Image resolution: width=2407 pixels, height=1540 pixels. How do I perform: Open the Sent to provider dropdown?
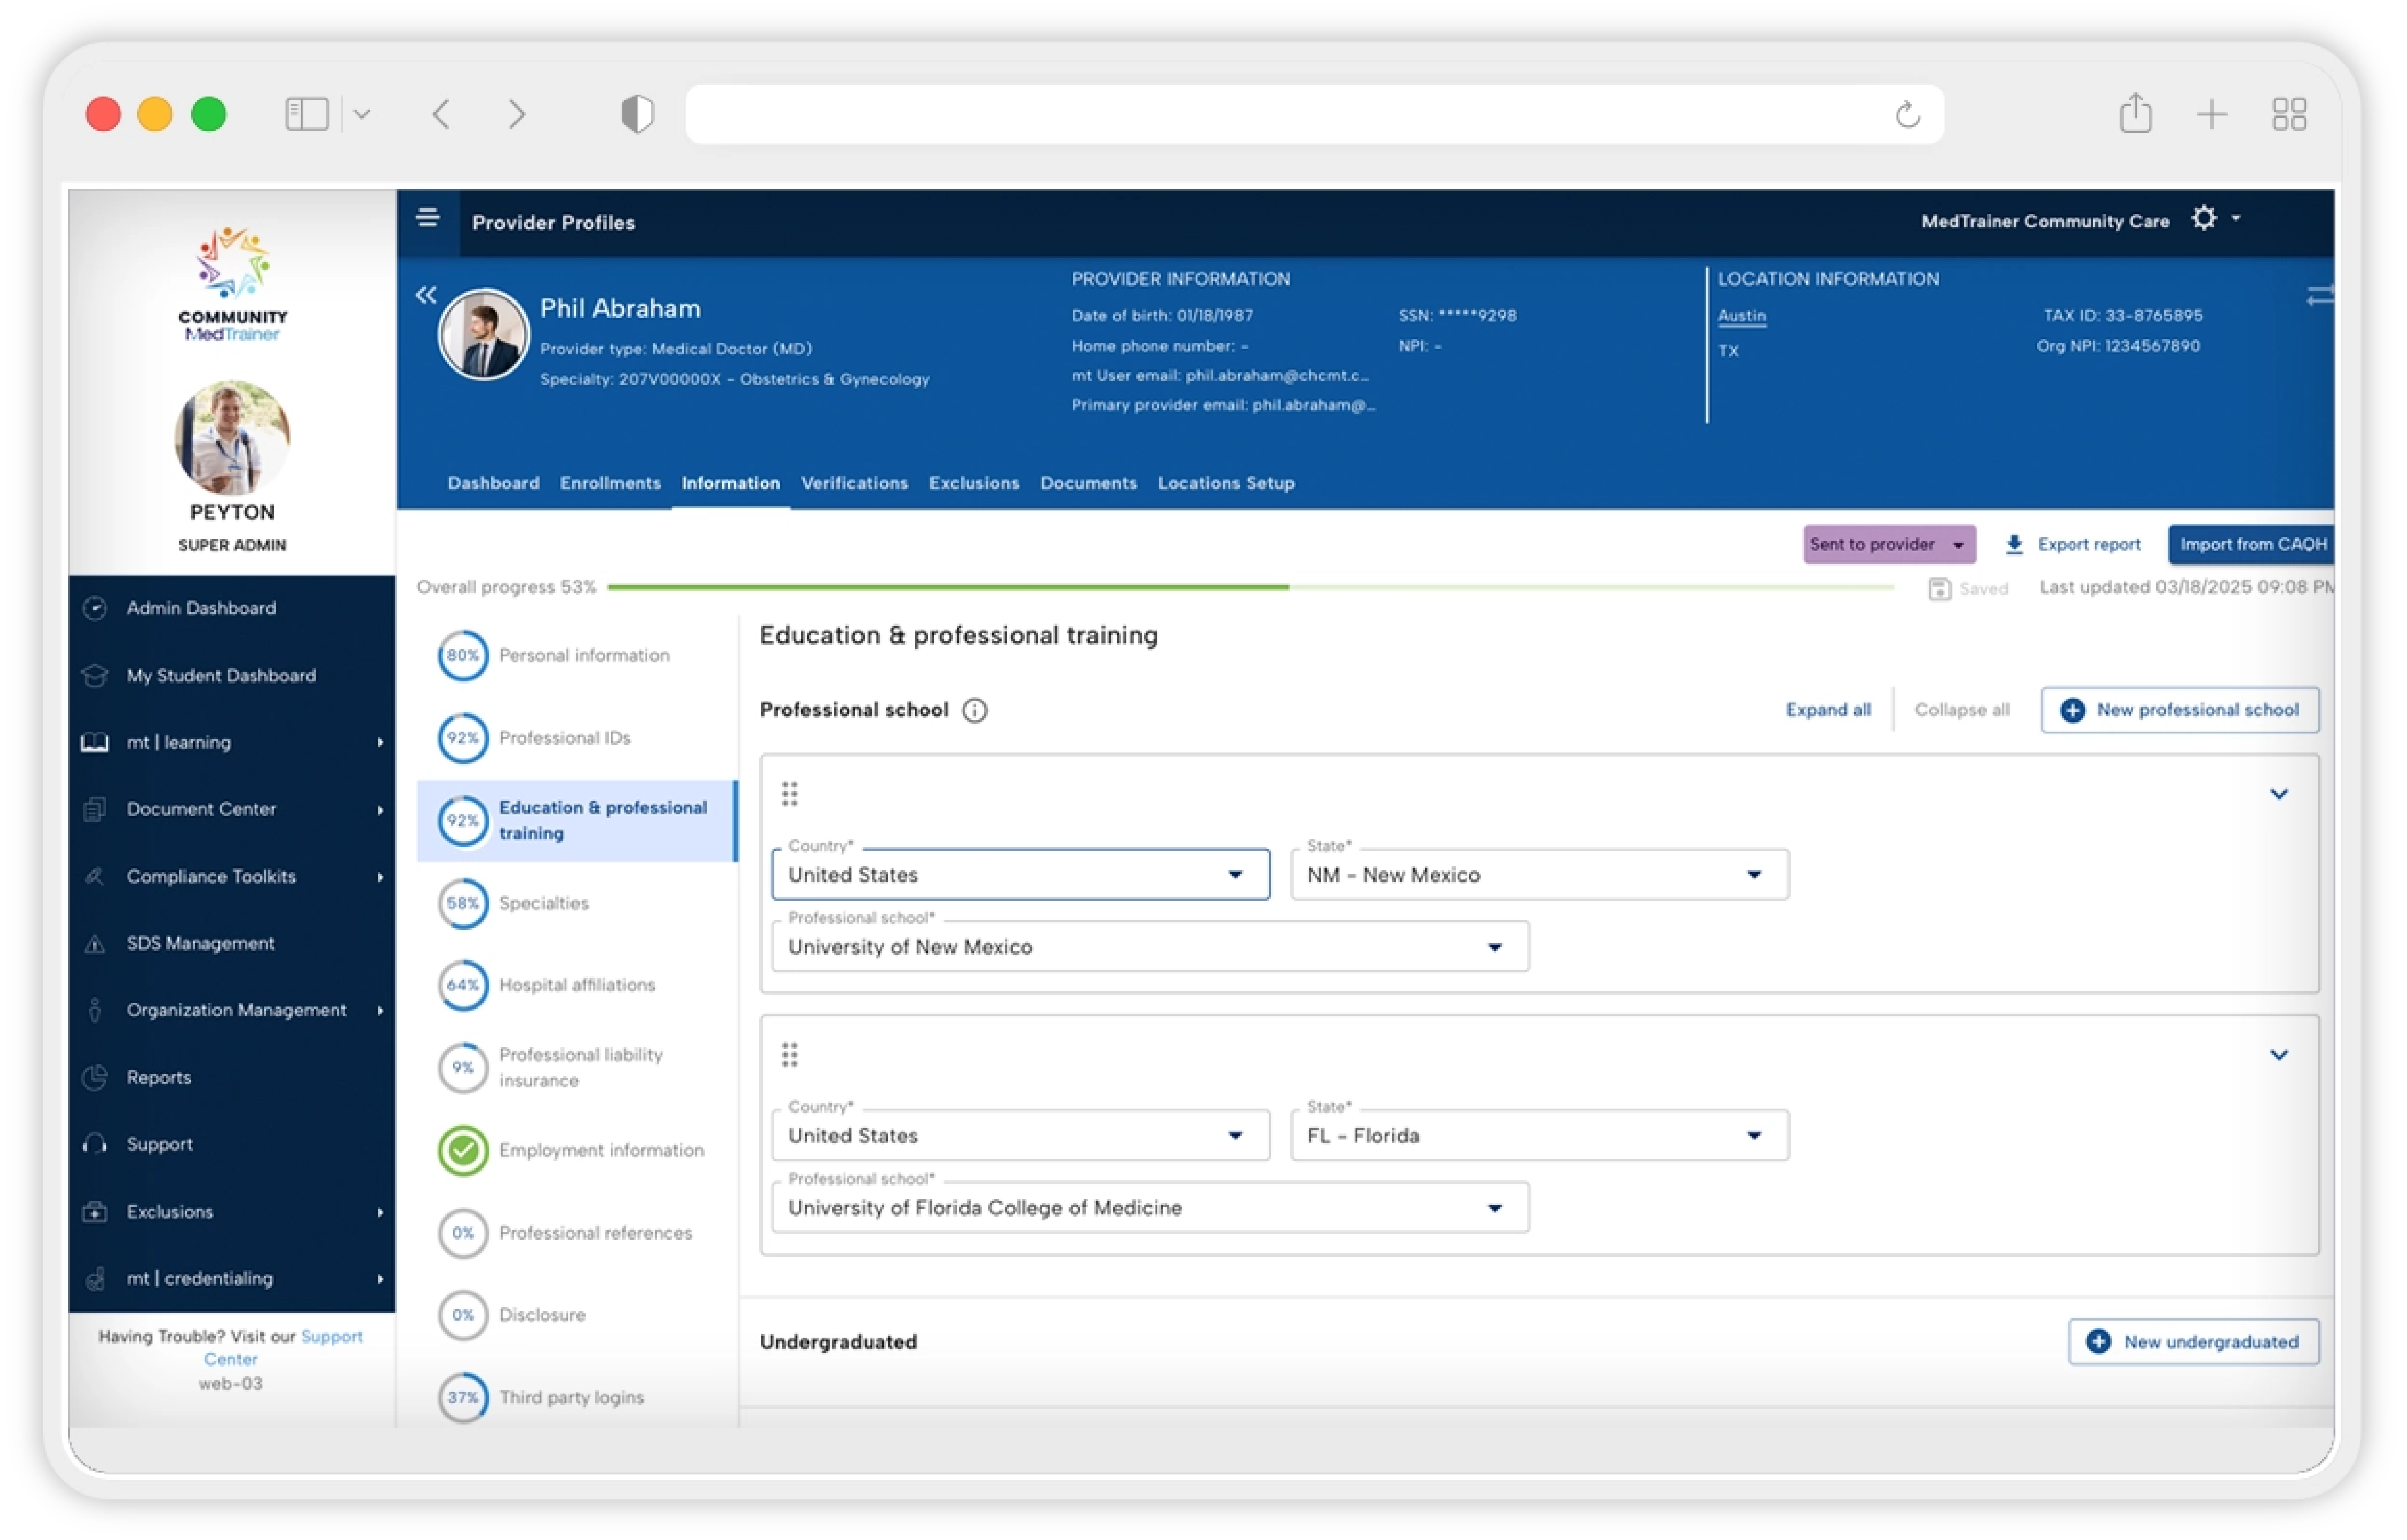click(1889, 544)
